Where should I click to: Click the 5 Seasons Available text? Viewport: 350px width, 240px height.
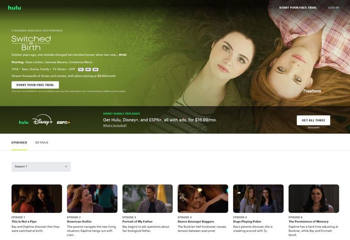pos(37,31)
